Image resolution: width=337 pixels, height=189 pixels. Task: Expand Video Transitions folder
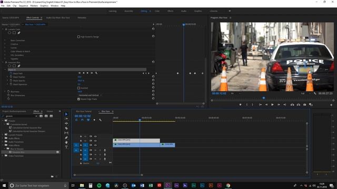3,156
